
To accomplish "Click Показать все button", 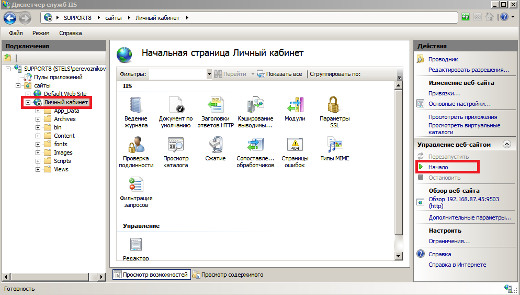I will pyautogui.click(x=280, y=74).
